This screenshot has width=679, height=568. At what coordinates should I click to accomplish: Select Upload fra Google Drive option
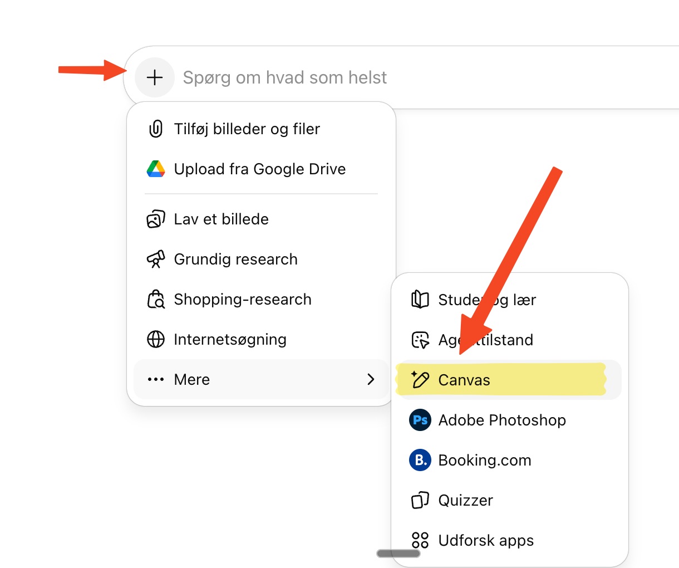[x=259, y=169]
